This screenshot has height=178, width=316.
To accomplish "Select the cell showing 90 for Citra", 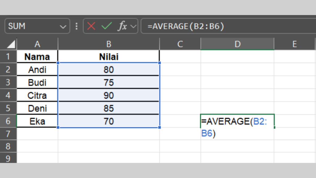I will pos(109,95).
